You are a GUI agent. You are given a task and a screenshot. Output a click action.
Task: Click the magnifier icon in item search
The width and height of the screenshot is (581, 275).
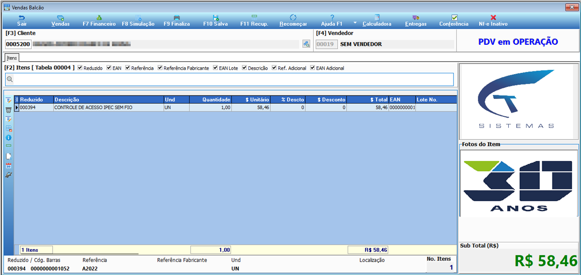(9, 79)
